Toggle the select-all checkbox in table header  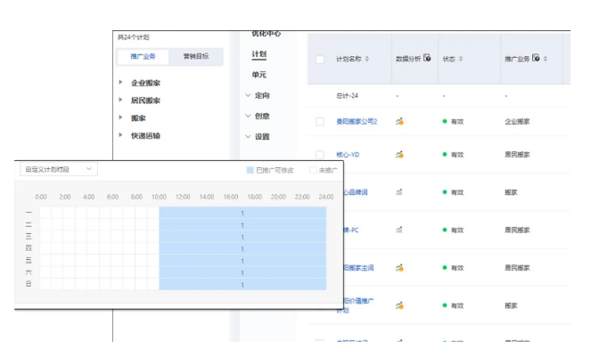(320, 59)
